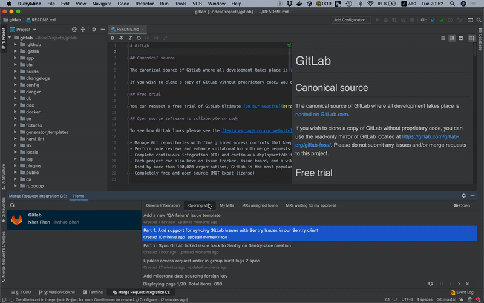Click the locate in Project view target icon
This screenshot has height=303, width=484.
click(x=74, y=29)
